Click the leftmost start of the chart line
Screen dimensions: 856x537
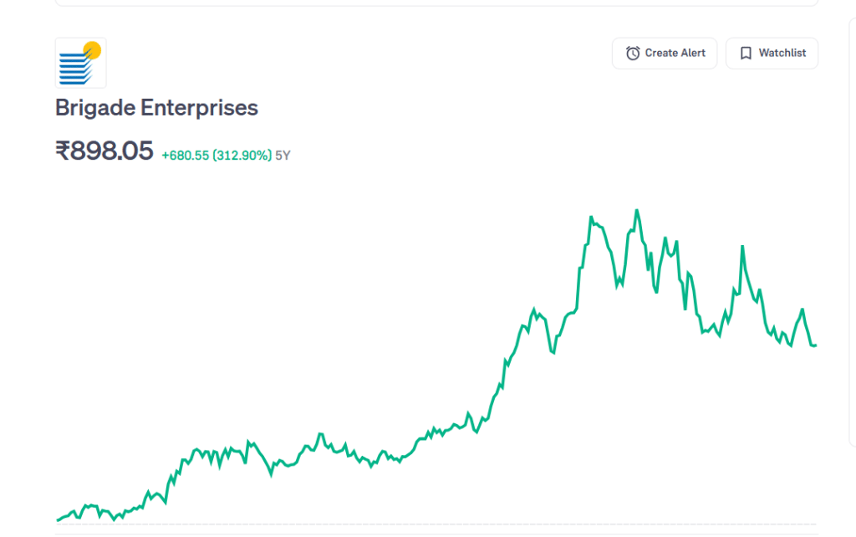pyautogui.click(x=58, y=520)
